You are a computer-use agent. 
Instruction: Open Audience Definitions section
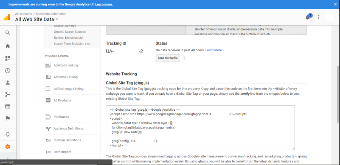(x=68, y=128)
